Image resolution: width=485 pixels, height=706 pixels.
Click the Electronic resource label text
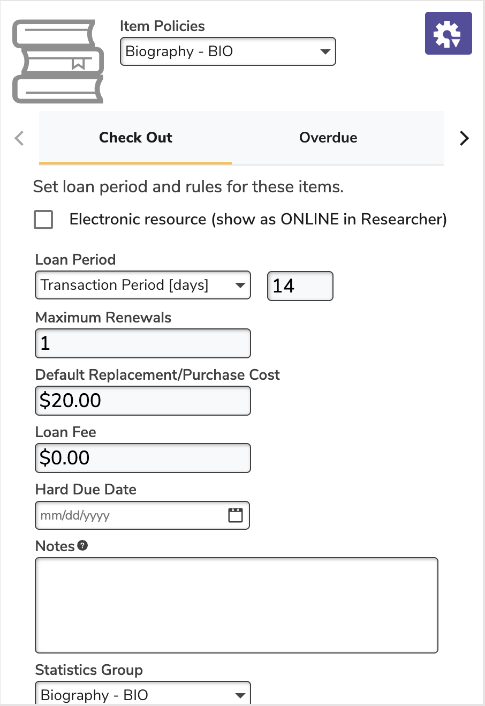click(x=258, y=220)
